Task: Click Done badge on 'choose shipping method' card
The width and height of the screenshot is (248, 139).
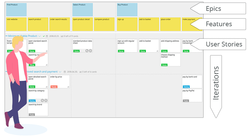Action: (x=164, y=65)
